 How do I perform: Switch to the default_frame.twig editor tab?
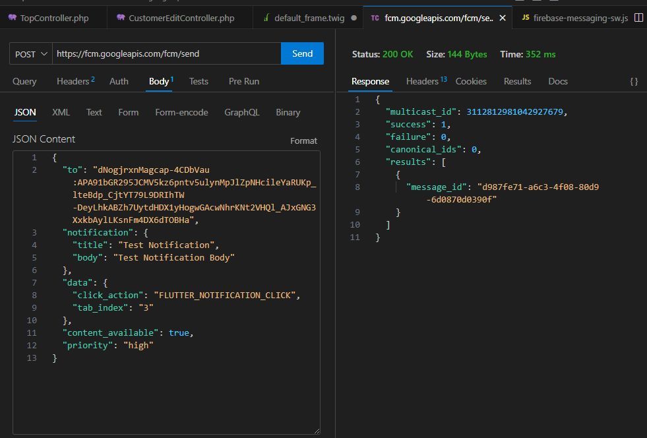[x=308, y=18]
